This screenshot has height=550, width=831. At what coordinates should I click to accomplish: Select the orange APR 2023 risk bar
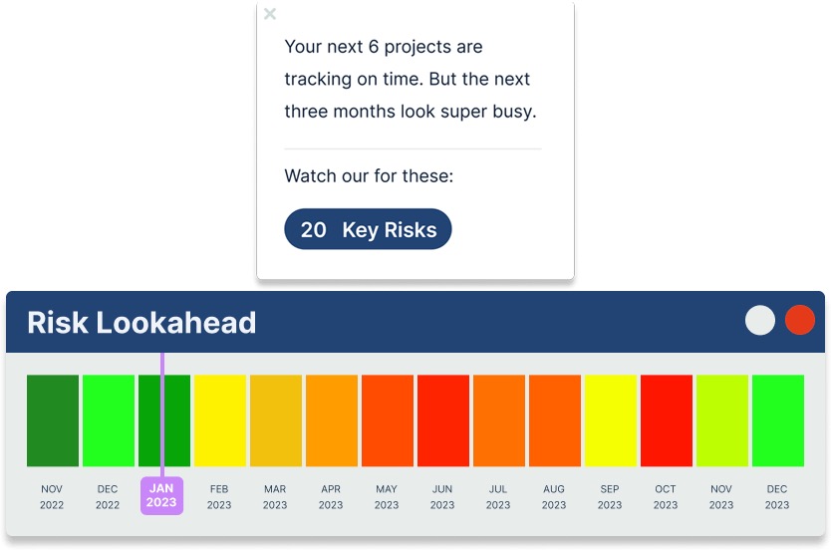(332, 420)
